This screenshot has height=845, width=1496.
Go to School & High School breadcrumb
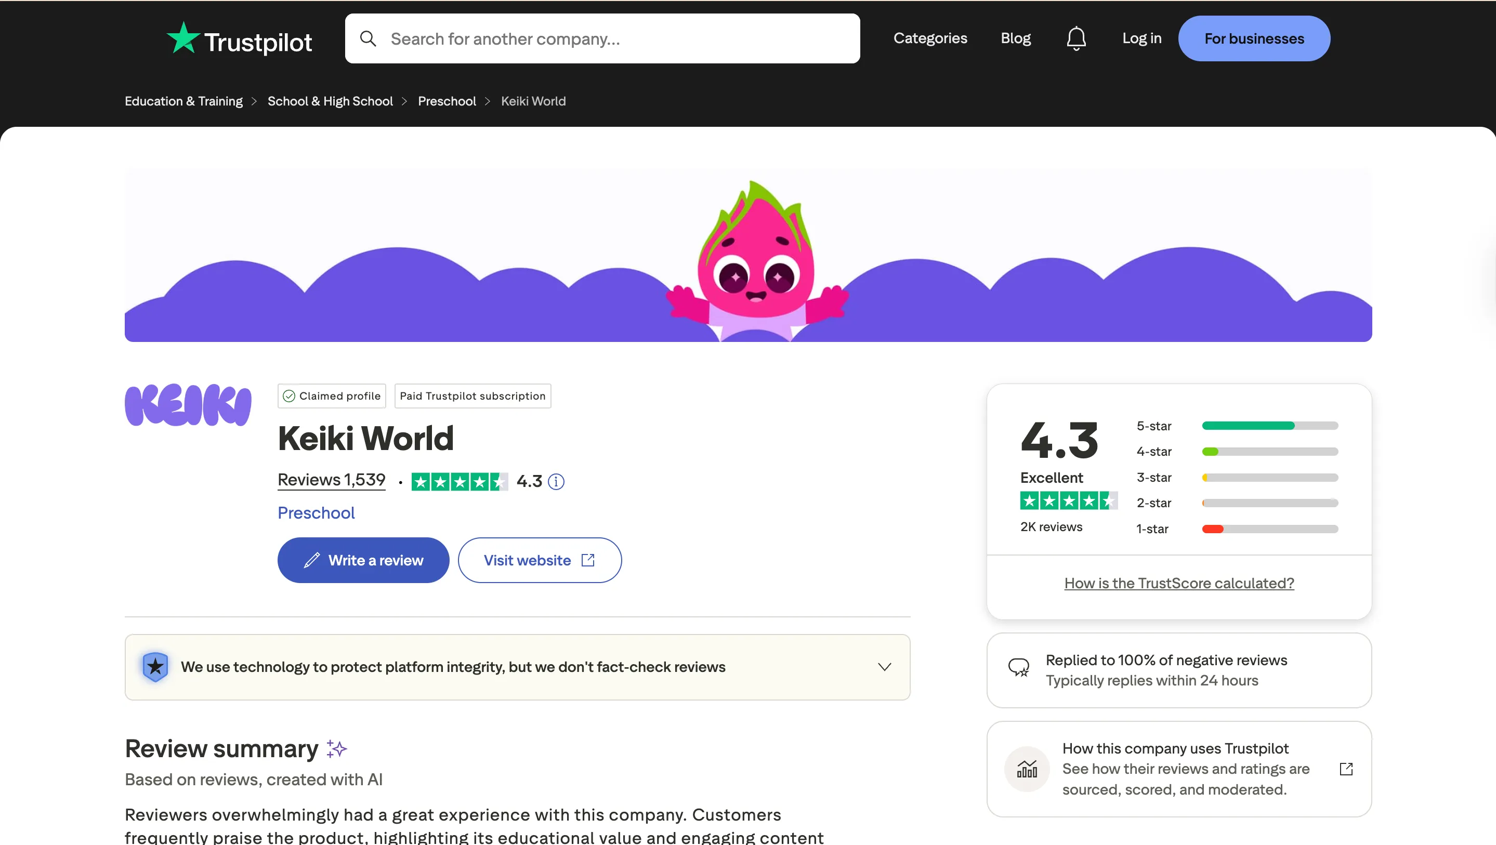click(x=330, y=101)
